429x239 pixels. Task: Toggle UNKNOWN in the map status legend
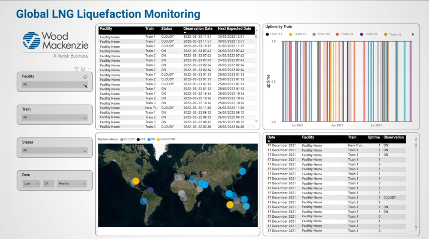pos(165,140)
